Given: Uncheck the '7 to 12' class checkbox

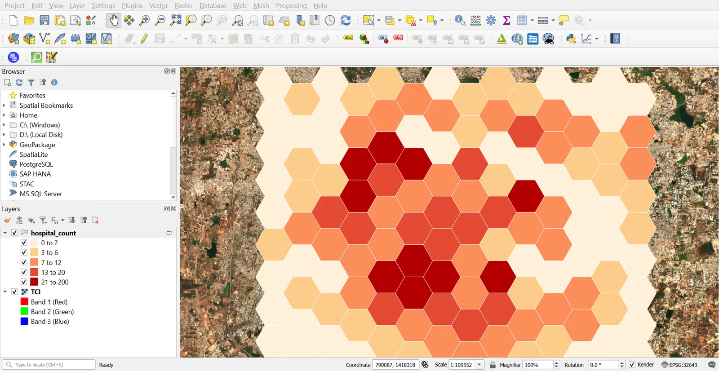Looking at the screenshot, I should [x=24, y=262].
